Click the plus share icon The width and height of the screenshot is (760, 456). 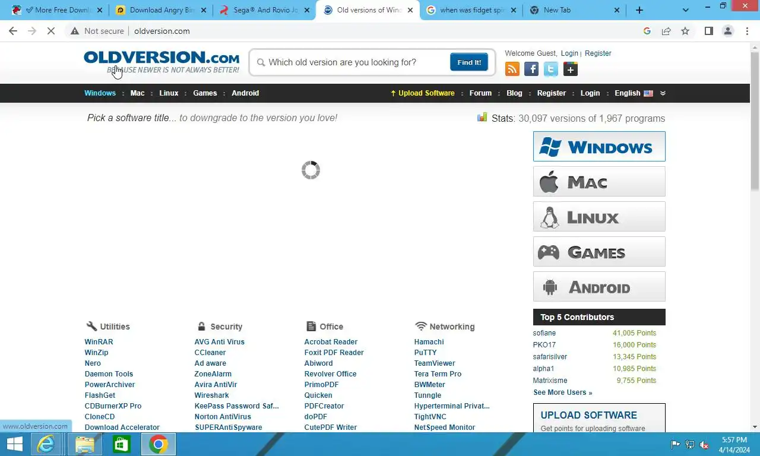point(571,69)
